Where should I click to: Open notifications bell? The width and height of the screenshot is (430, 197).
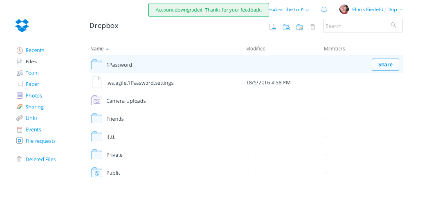324,9
